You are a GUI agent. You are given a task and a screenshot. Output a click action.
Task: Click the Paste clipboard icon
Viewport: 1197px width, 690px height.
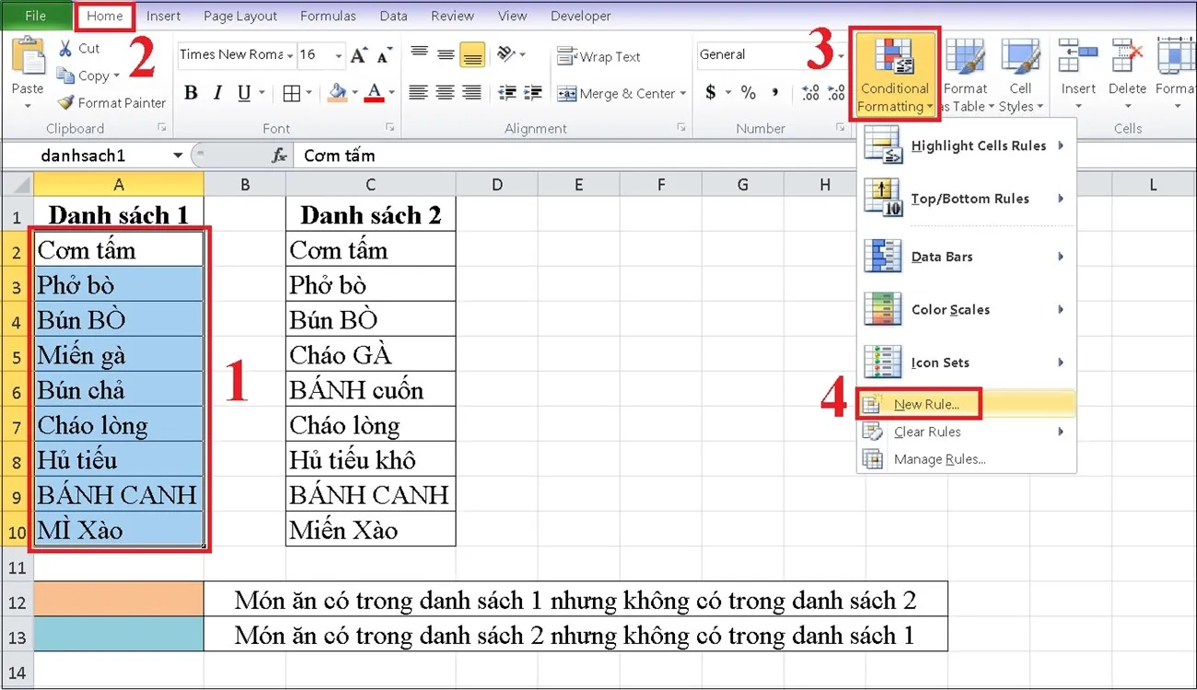28,57
